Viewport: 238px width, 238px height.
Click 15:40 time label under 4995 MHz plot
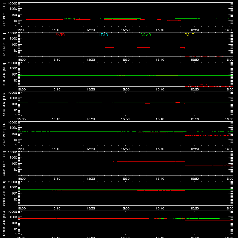(160, 179)
